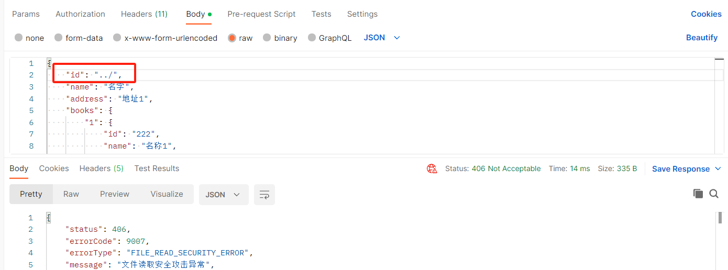Click the copy response icon
Screen dimensions: 728x270
tap(698, 194)
